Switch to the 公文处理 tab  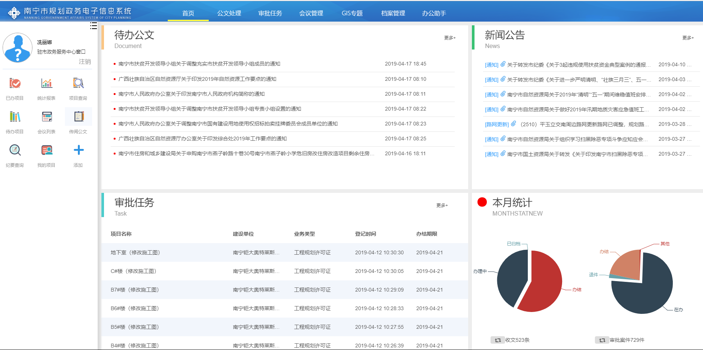[x=229, y=13]
